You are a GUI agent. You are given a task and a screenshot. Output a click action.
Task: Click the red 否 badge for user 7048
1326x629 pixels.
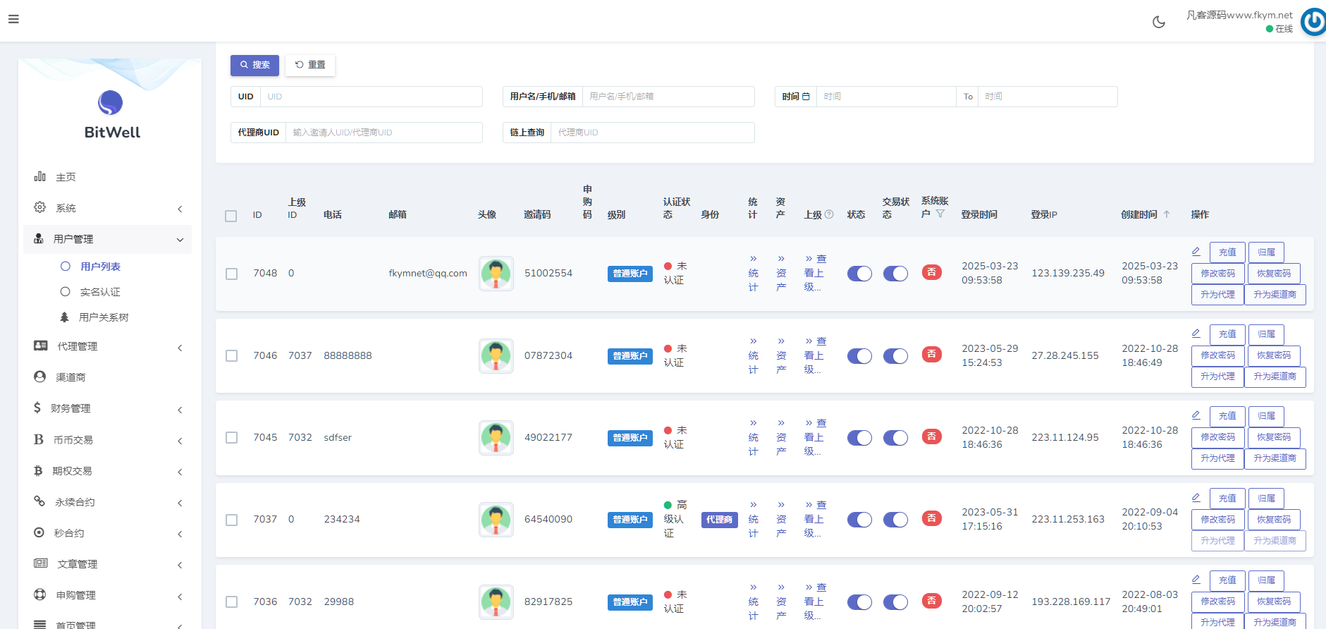tap(932, 272)
